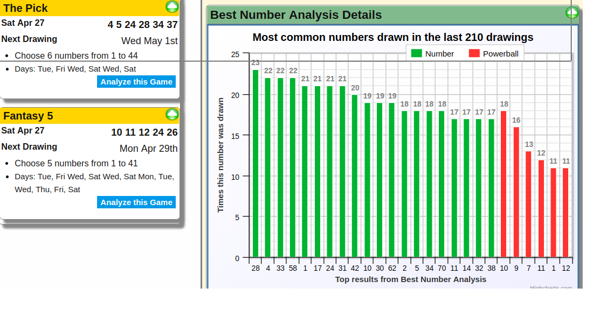Select red Powerball bar for number 12

(566, 213)
